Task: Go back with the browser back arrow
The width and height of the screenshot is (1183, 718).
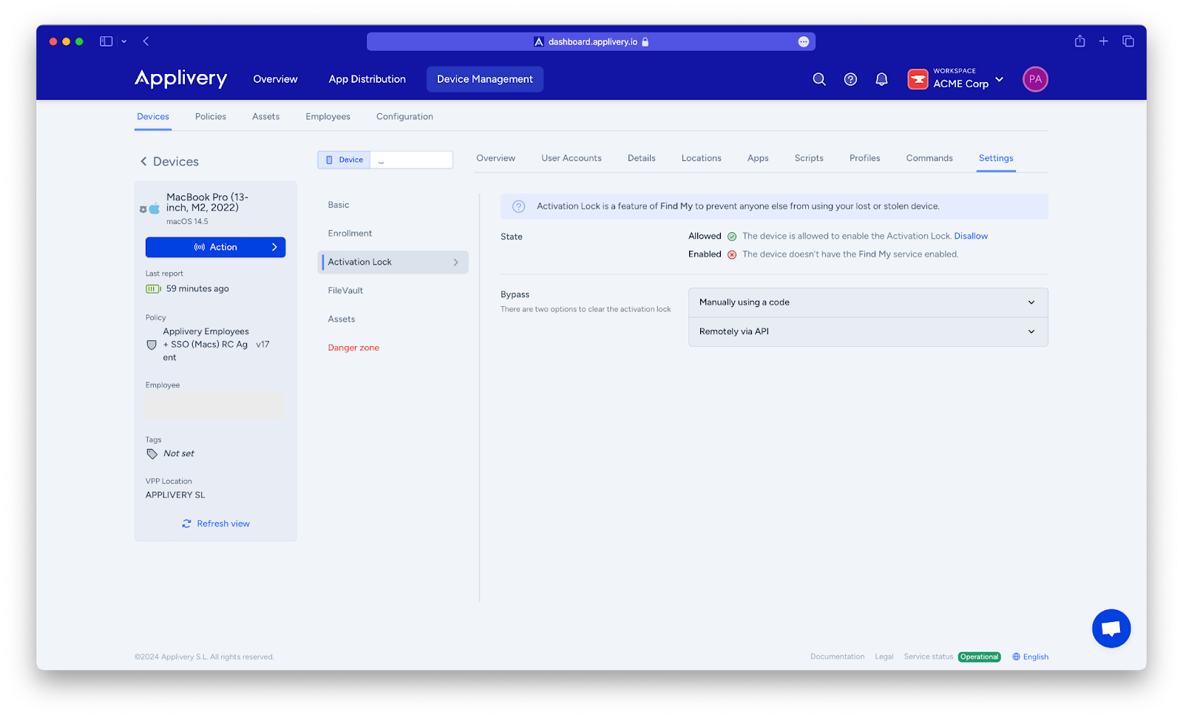Action: coord(146,41)
